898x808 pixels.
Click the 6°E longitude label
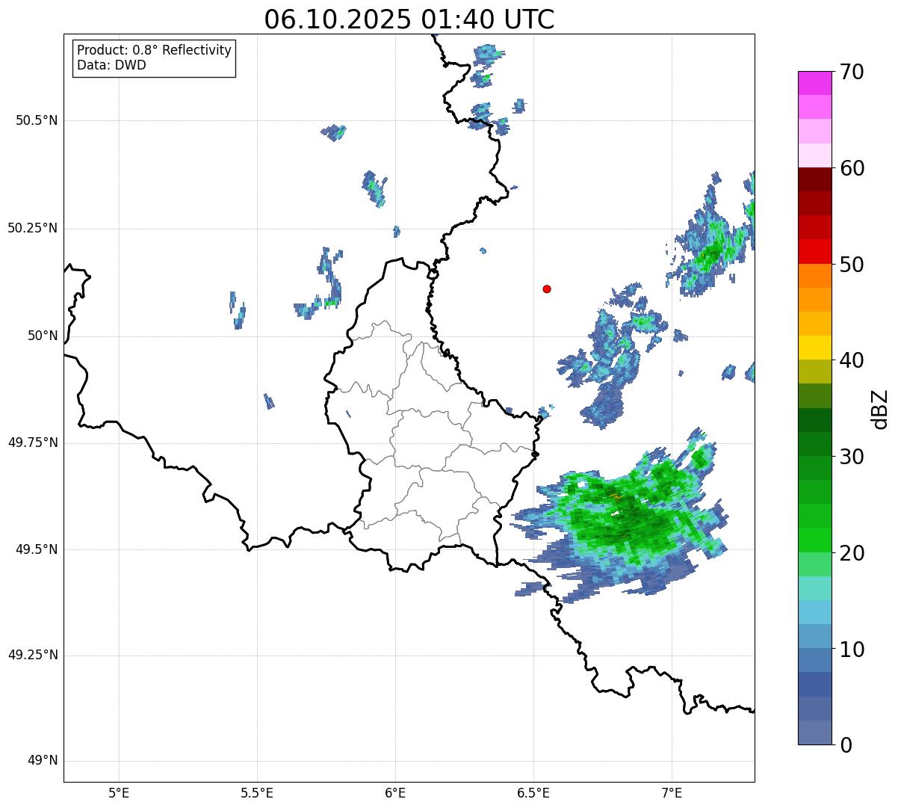click(x=395, y=792)
